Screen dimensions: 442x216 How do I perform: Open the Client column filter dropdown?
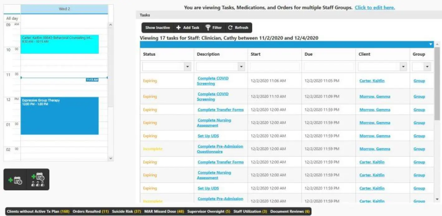(x=403, y=66)
